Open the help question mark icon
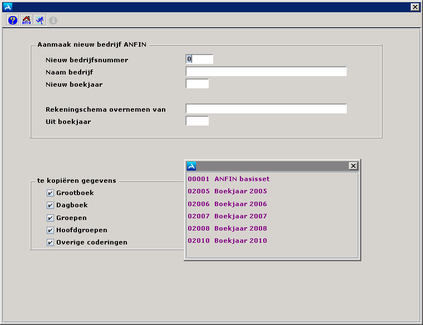Screen dimensions: 423x325 [12, 20]
